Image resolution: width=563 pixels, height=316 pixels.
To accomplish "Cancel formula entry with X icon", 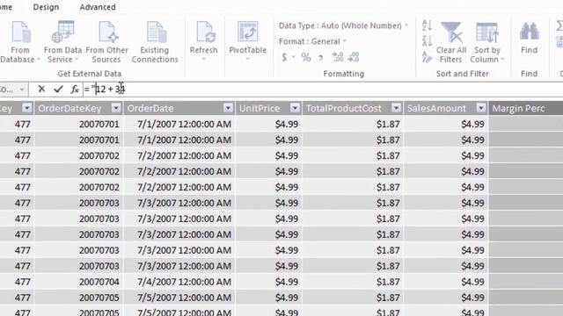I will point(41,89).
